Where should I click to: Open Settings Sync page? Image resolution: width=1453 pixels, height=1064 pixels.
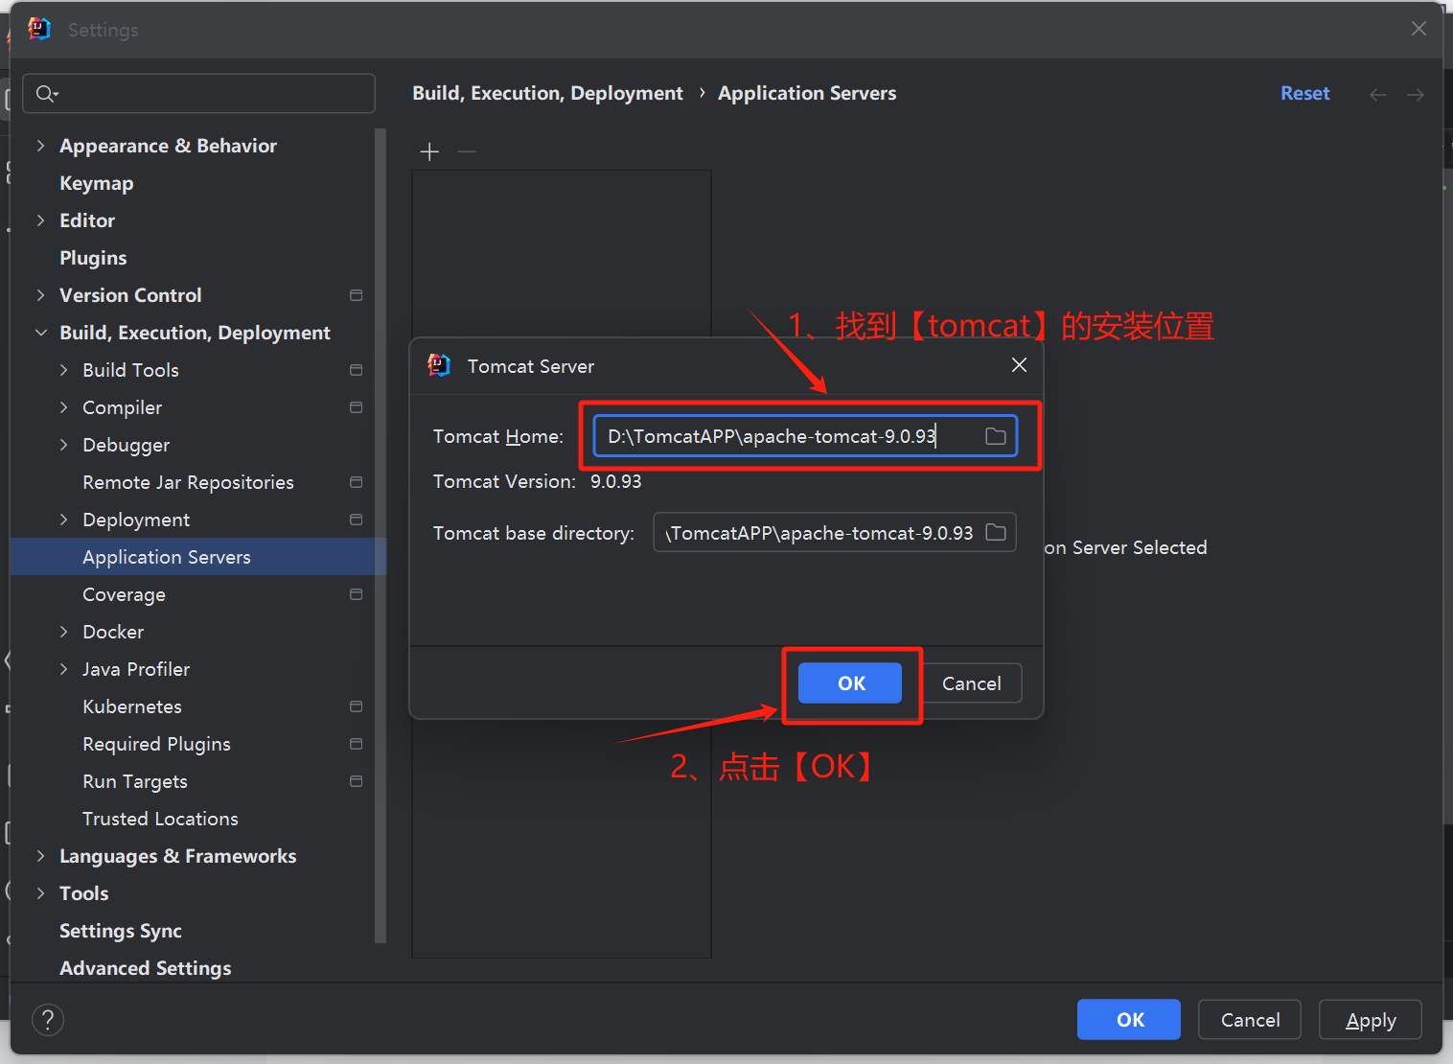coord(121,931)
